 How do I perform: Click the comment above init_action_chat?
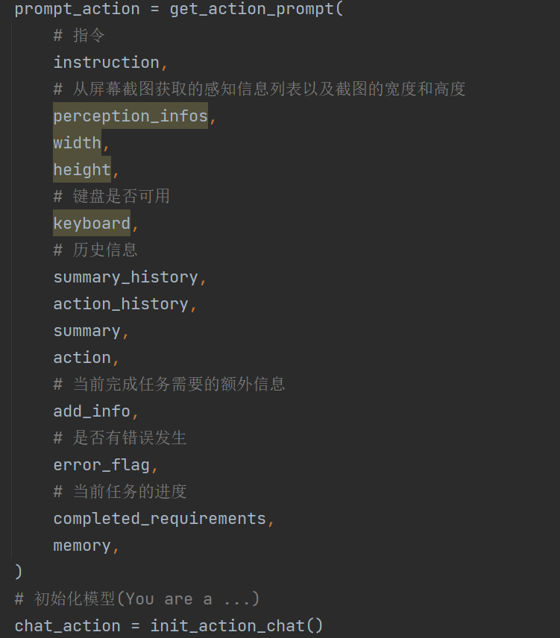(136, 599)
